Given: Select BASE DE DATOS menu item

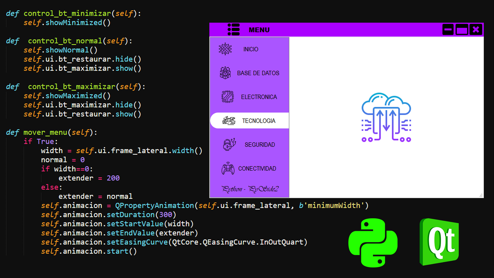Looking at the screenshot, I should click(258, 73).
